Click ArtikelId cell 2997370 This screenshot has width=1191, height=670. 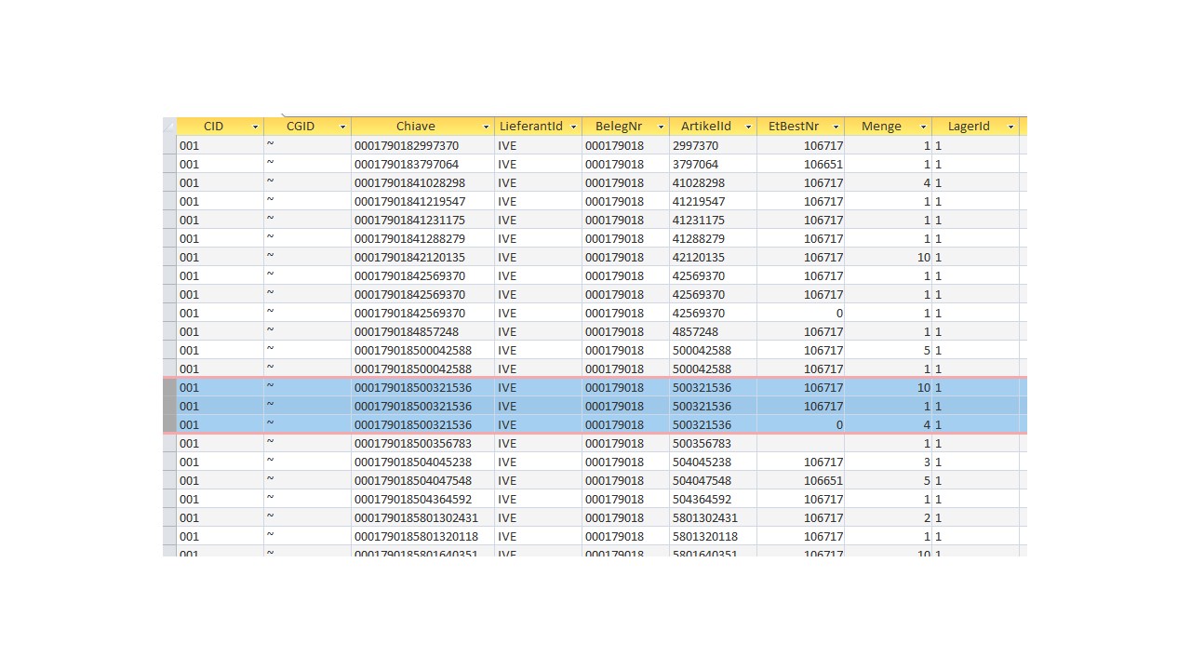click(713, 145)
